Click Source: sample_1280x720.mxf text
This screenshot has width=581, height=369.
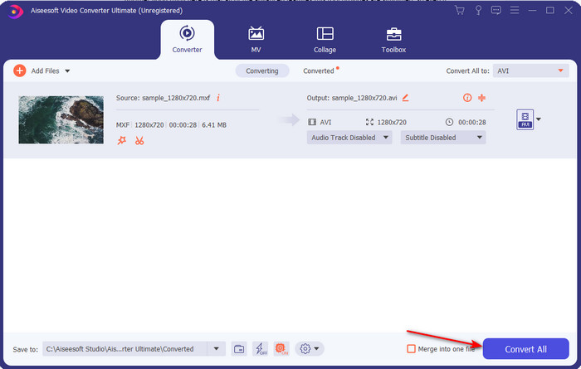tap(163, 98)
